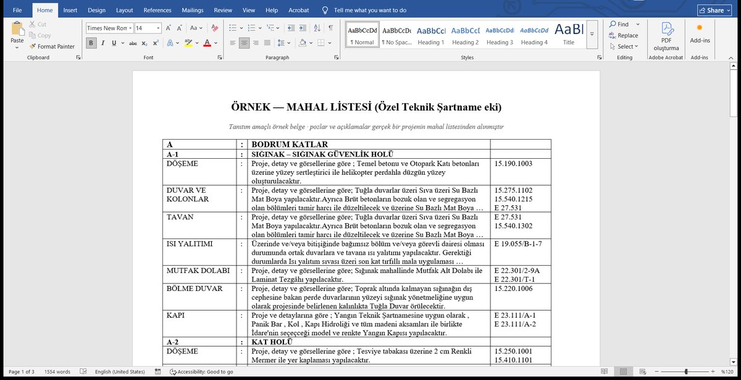The image size is (741, 380).
Task: Apply red font color
Action: (x=206, y=43)
